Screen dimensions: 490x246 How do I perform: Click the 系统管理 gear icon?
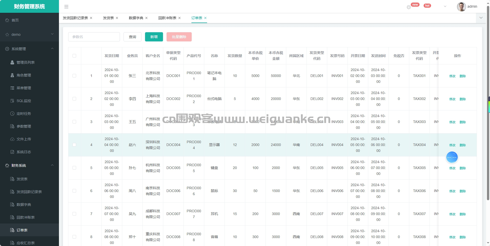coord(7,49)
